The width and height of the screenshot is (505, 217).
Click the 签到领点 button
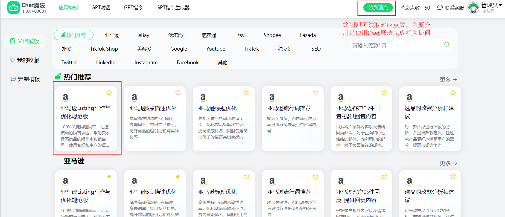click(378, 8)
